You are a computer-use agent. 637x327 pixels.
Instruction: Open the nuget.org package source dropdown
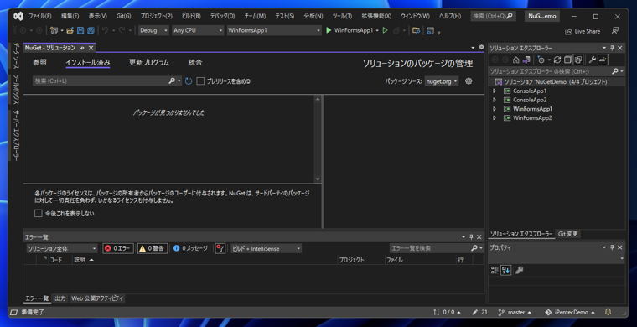tap(442, 81)
